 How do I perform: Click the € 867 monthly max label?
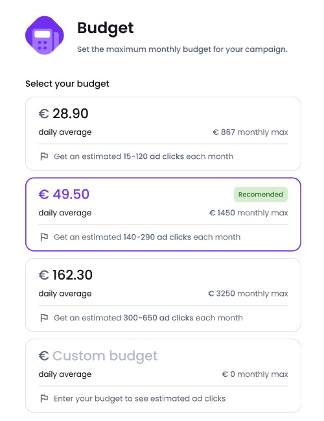point(250,132)
